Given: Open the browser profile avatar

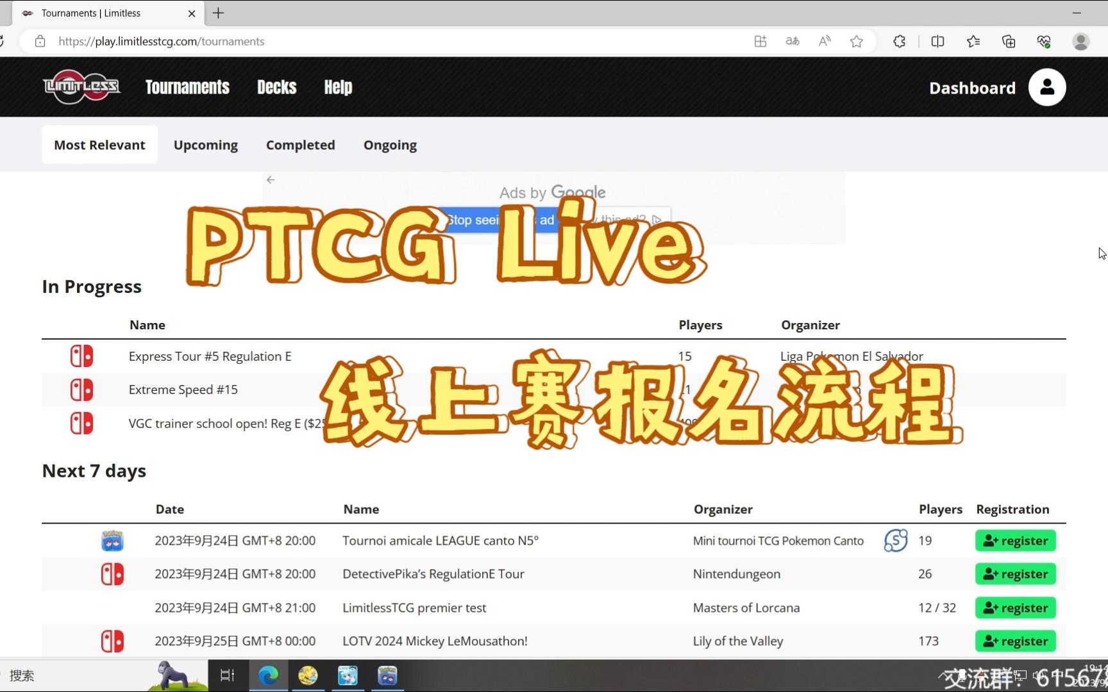Looking at the screenshot, I should click(x=1081, y=42).
